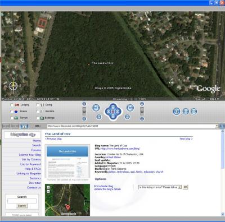Click the Buildings layer icon
Screen dimensions: 225x222
point(42,118)
